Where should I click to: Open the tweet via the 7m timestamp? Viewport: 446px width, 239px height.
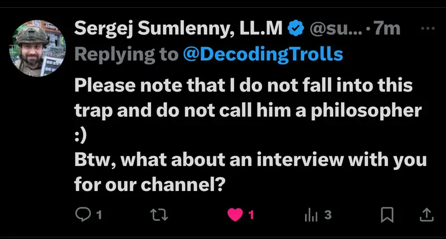pos(387,28)
